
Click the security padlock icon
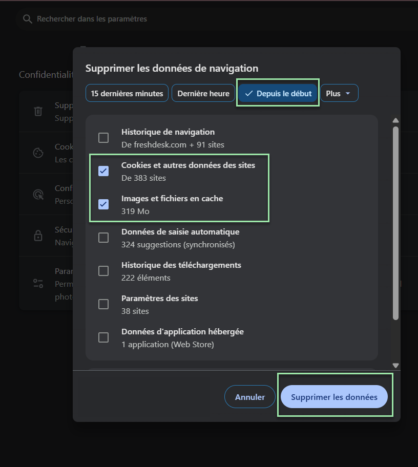[38, 236]
